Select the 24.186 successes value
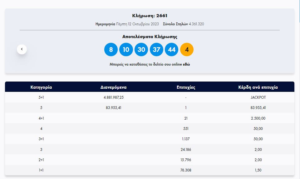Viewport: 300px width, 179px height. click(x=186, y=150)
